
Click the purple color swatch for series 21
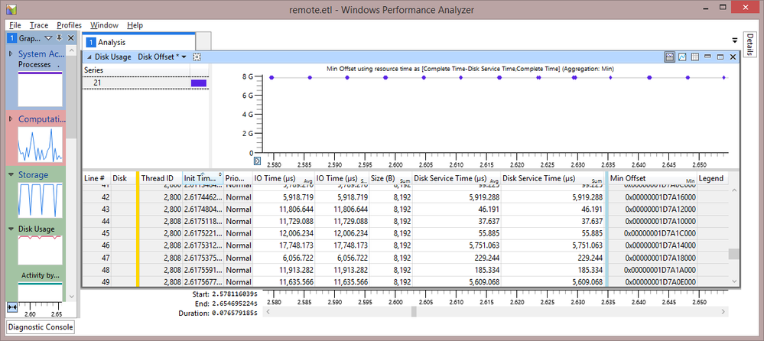[x=199, y=83]
